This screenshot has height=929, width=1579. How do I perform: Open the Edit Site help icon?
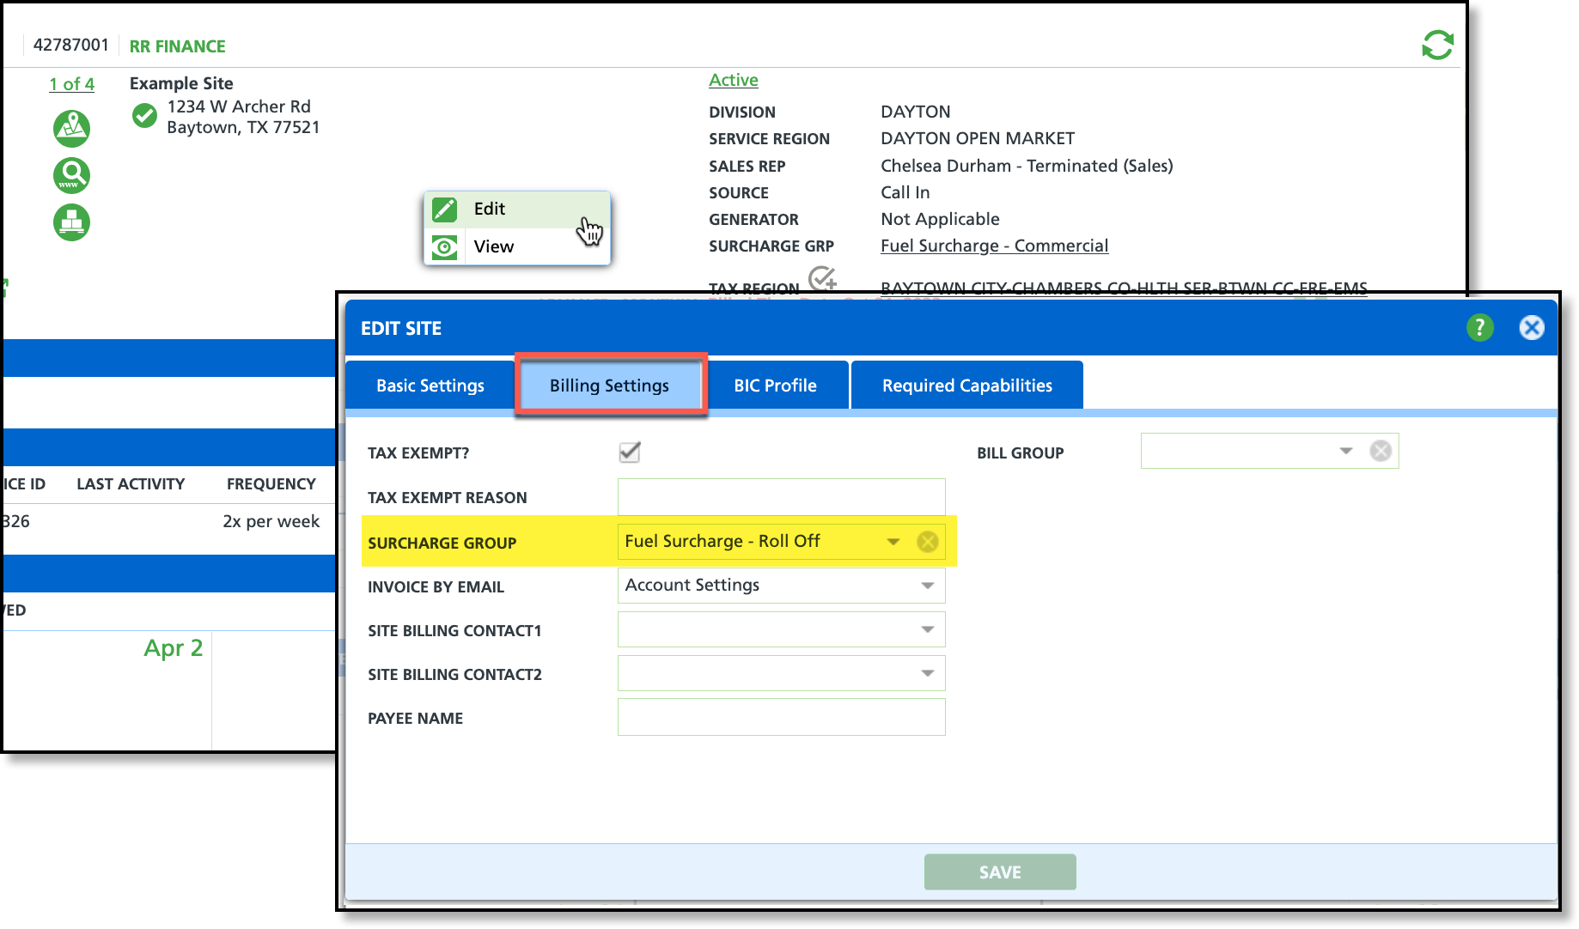[1479, 327]
